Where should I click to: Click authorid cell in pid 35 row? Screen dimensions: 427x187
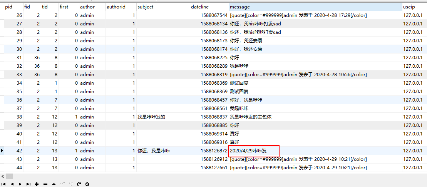pyautogui.click(x=121, y=92)
